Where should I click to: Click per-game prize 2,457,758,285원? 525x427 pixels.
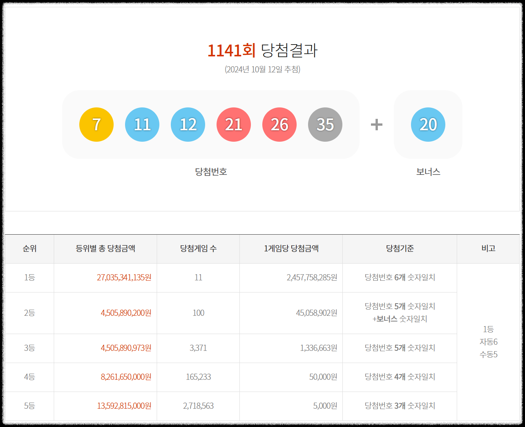pos(312,278)
